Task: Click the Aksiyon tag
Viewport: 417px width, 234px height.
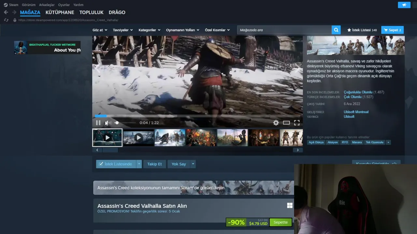Action: click(333, 142)
